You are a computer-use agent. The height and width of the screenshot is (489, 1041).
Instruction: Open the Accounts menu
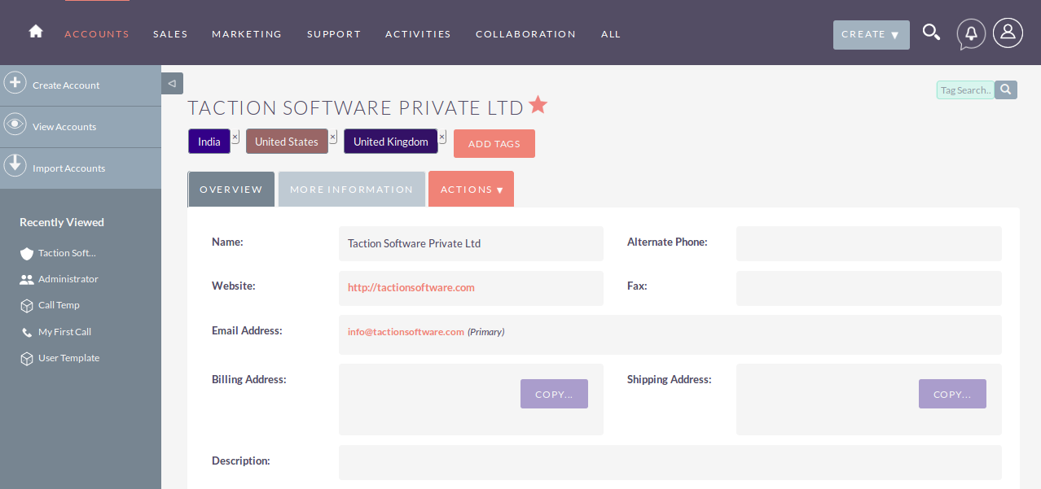click(97, 34)
